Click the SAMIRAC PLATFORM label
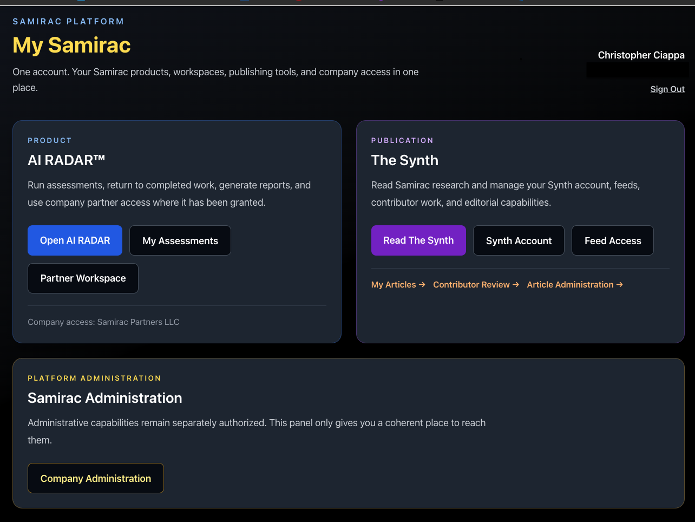This screenshot has height=522, width=695. point(68,22)
